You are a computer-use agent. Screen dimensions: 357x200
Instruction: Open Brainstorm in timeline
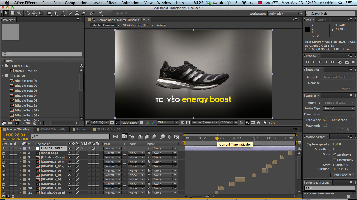click(x=163, y=136)
